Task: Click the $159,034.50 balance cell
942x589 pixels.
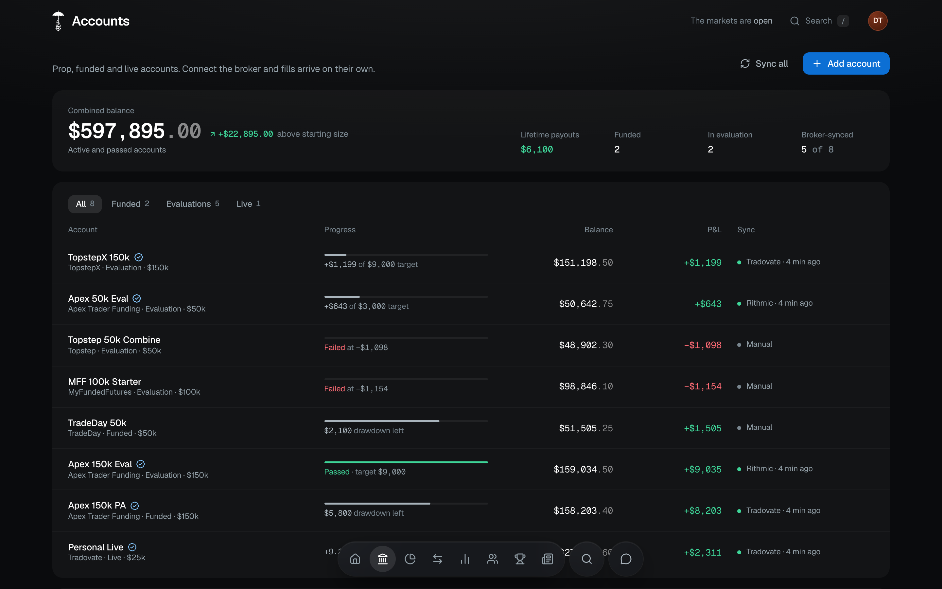Action: [x=583, y=470]
